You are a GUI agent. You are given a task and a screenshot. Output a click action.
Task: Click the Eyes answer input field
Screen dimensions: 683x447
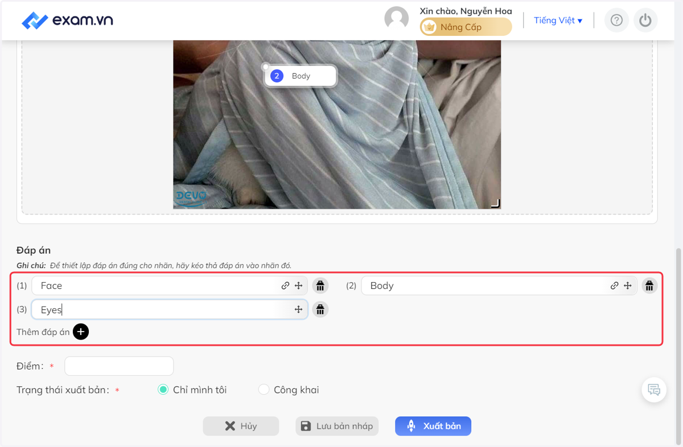(x=170, y=309)
